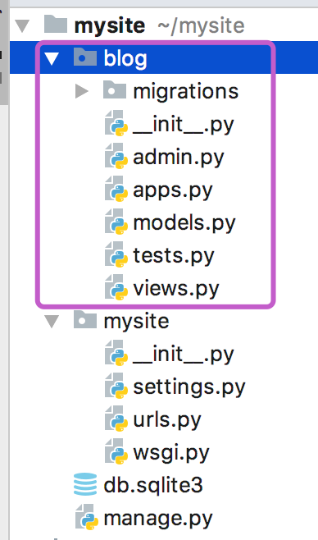This screenshot has height=540, width=318.
Task: Open 'admin.py' file name
Action: (x=179, y=158)
